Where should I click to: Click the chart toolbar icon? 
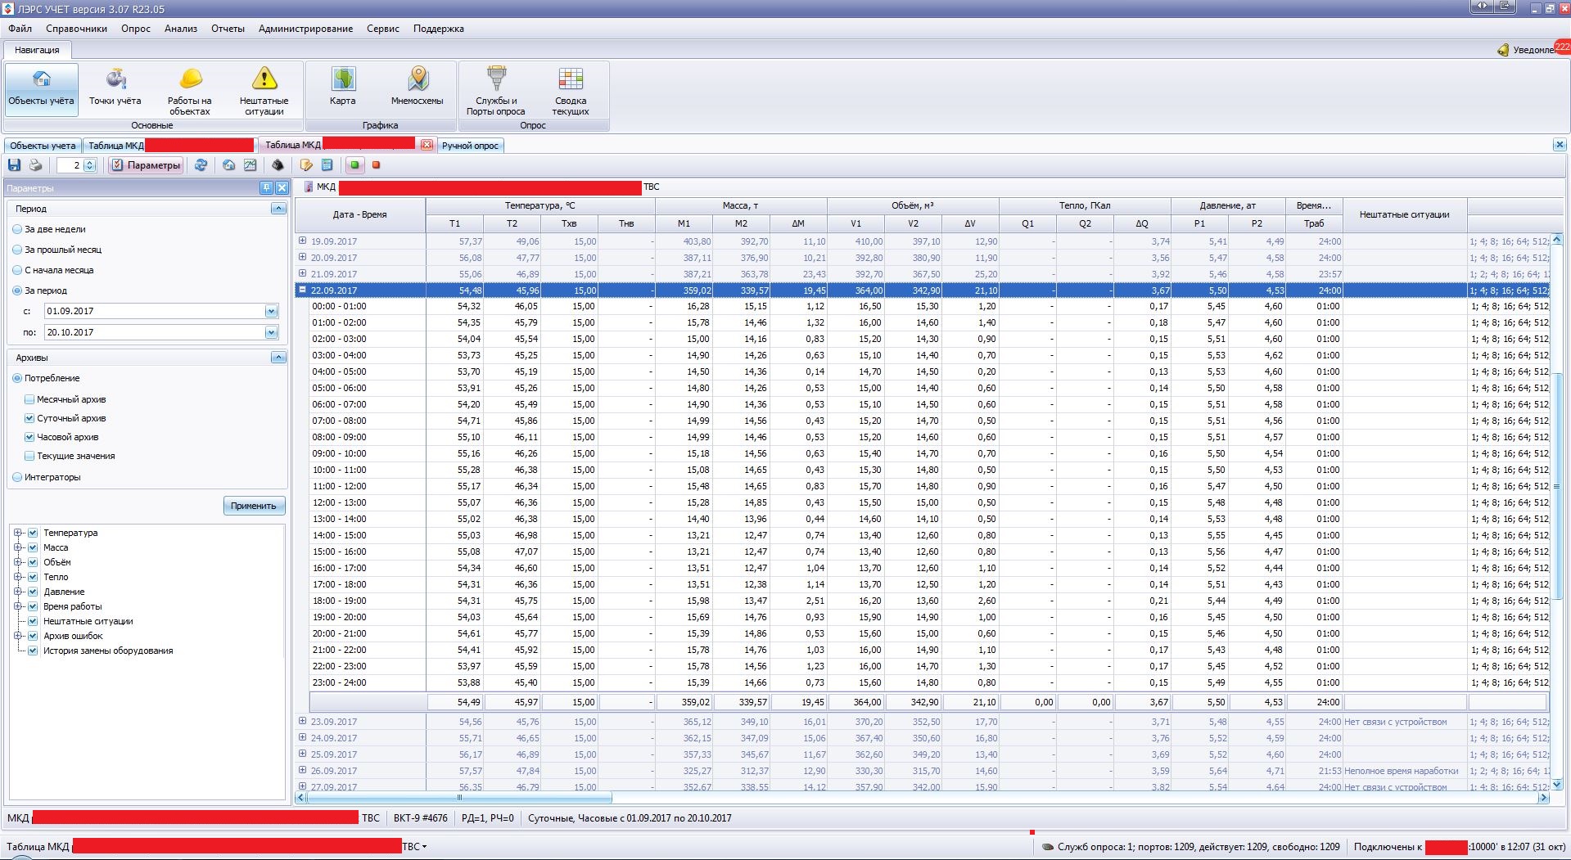[250, 165]
